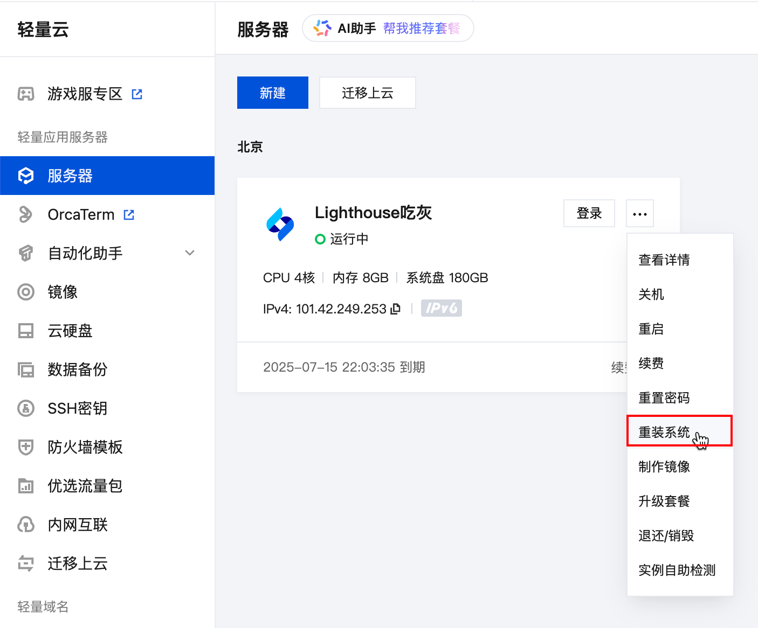
Task: Click the 优选流量包 chart icon
Action: click(26, 486)
